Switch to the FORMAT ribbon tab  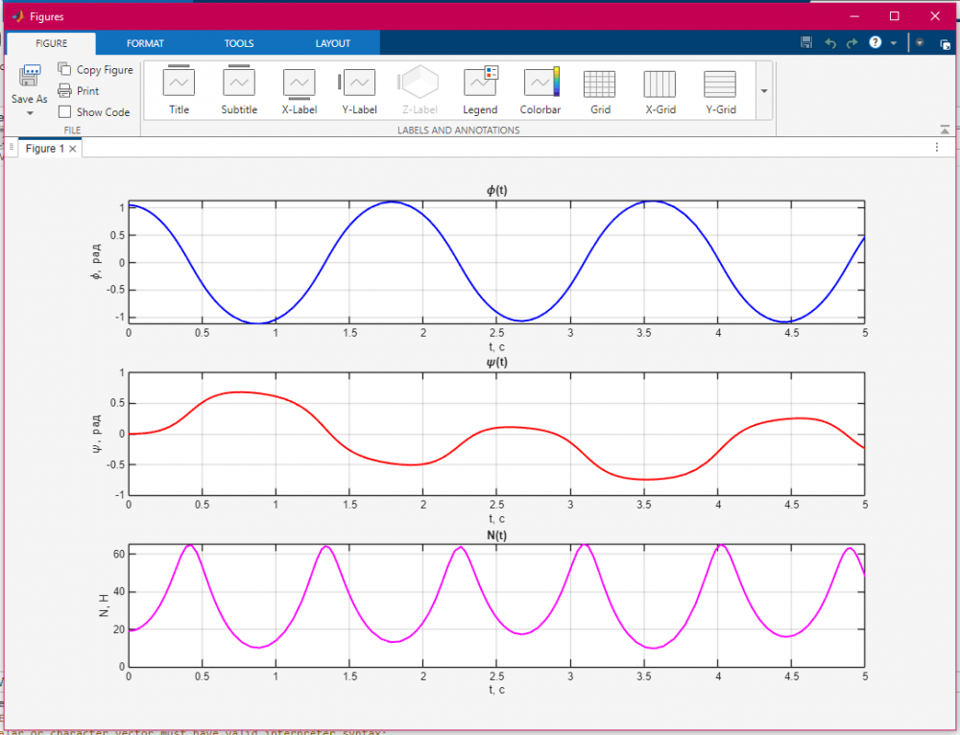[x=145, y=43]
